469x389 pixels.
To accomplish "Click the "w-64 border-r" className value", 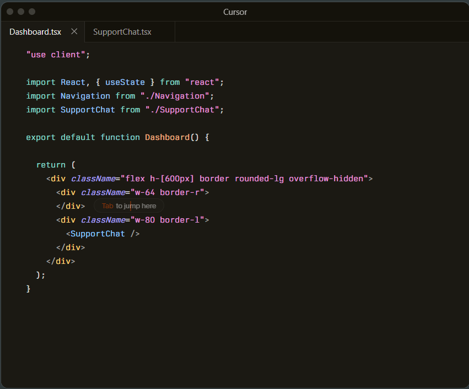I will pyautogui.click(x=169, y=192).
